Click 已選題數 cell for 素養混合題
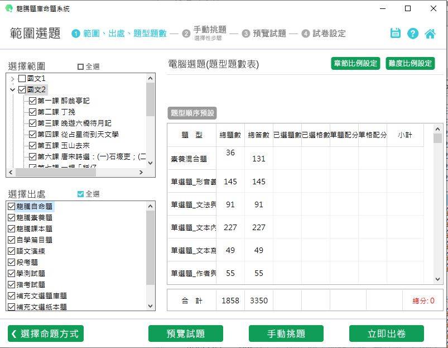 click(287, 158)
